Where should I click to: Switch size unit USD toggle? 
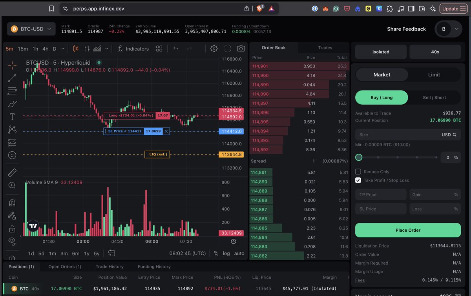click(x=449, y=134)
